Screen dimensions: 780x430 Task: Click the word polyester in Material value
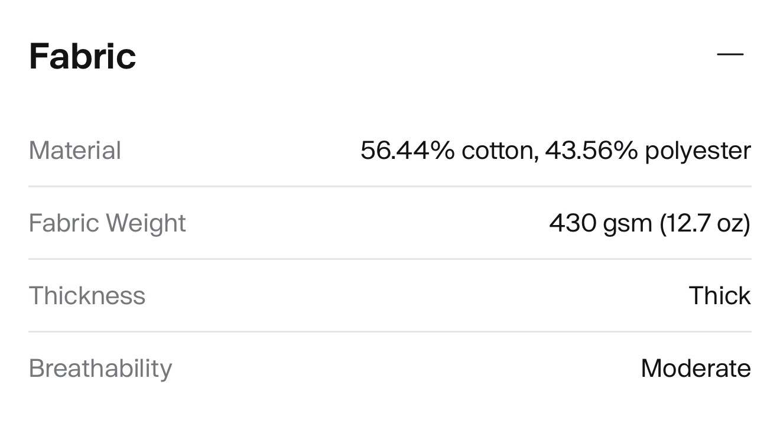[698, 152]
